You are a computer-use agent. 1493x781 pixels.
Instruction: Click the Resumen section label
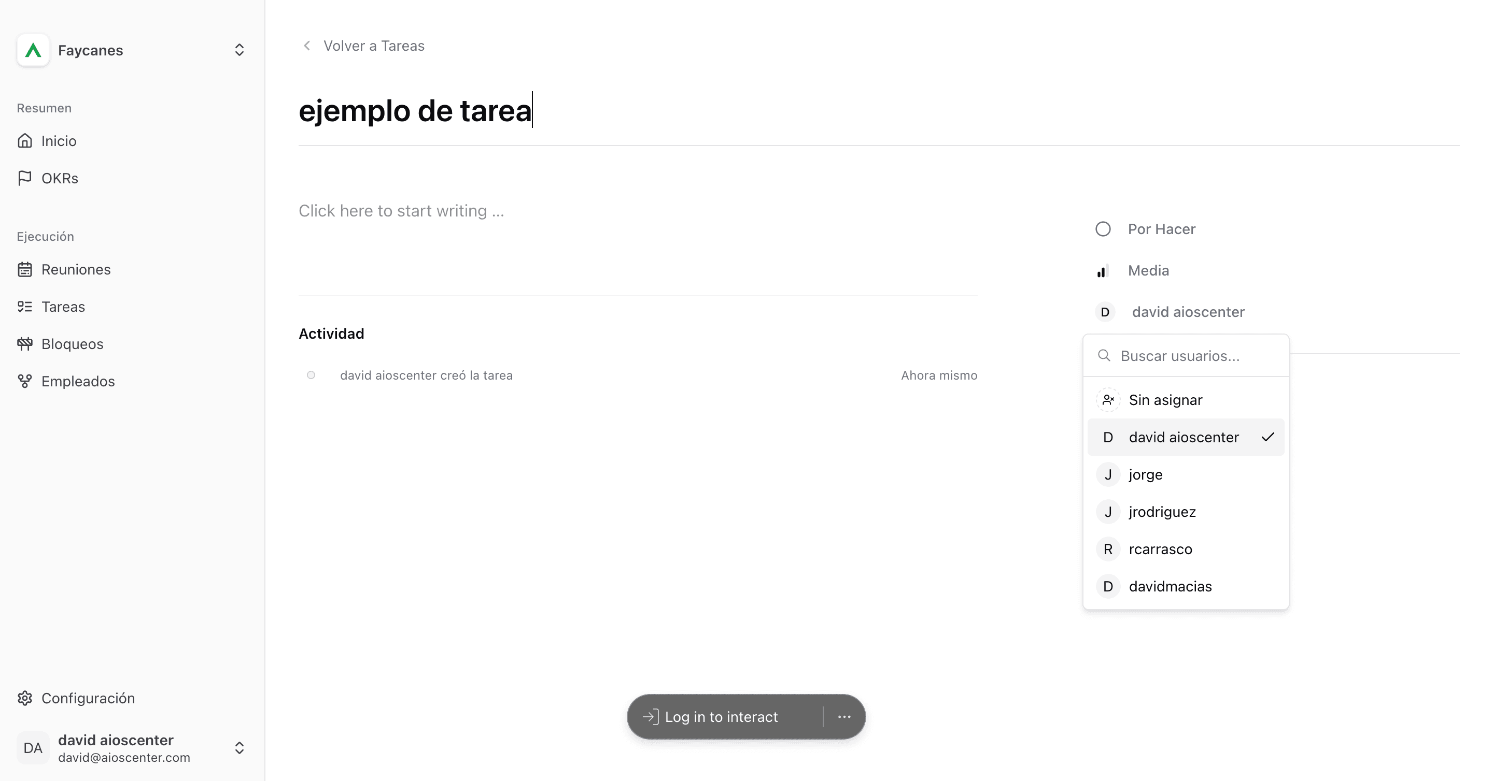click(44, 108)
